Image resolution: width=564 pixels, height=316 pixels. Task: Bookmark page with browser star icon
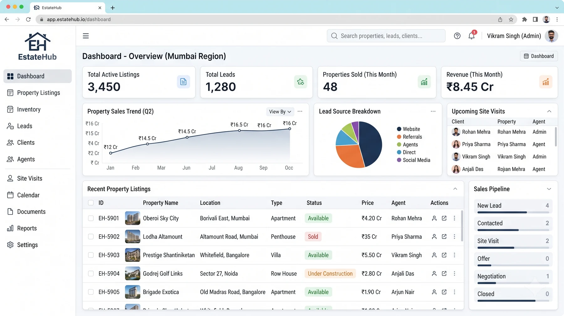[x=511, y=19]
